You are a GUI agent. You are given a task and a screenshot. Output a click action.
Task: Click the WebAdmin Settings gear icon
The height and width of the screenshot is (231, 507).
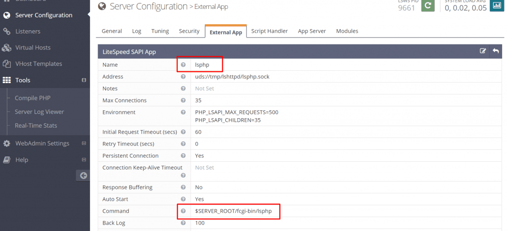(x=6, y=143)
